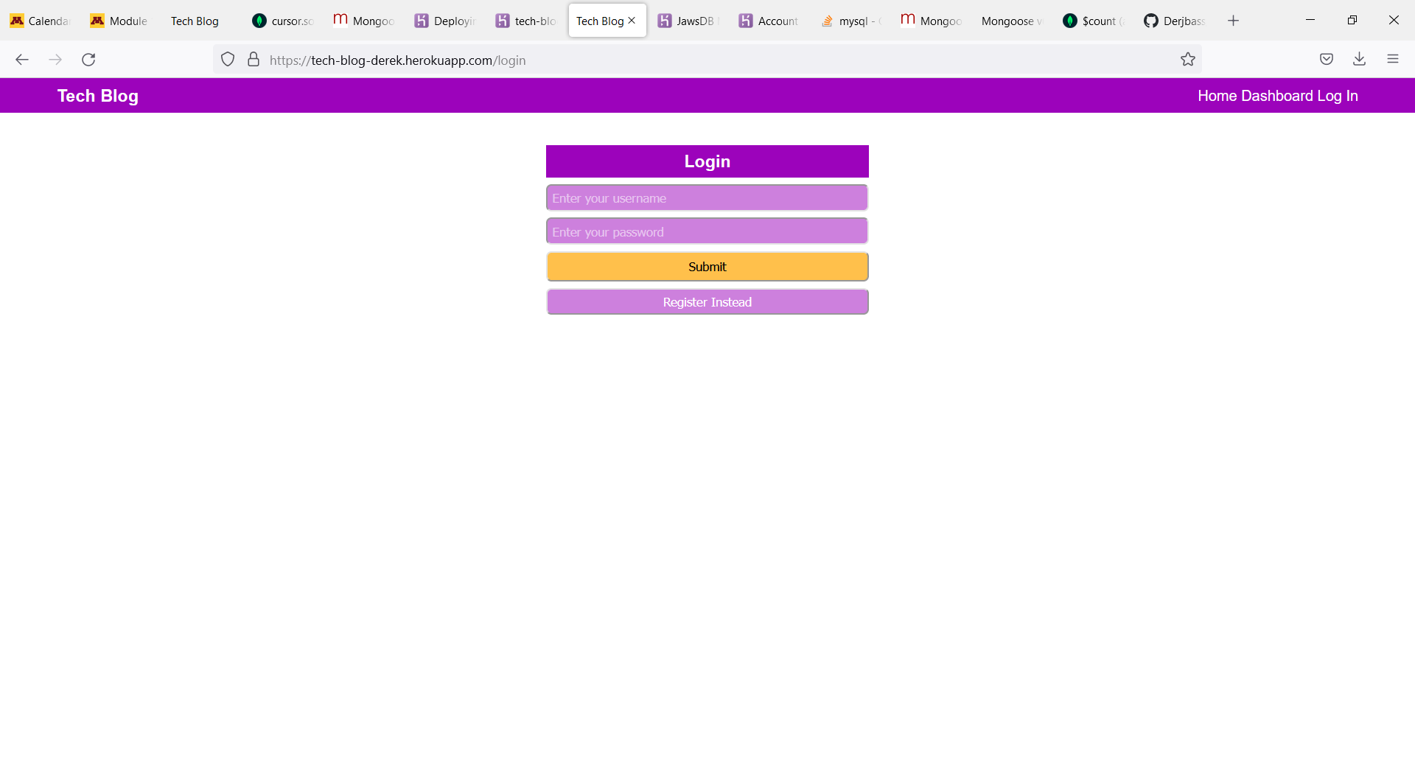Click the padlock icon in the address bar
This screenshot has height=759, width=1415.
254,60
